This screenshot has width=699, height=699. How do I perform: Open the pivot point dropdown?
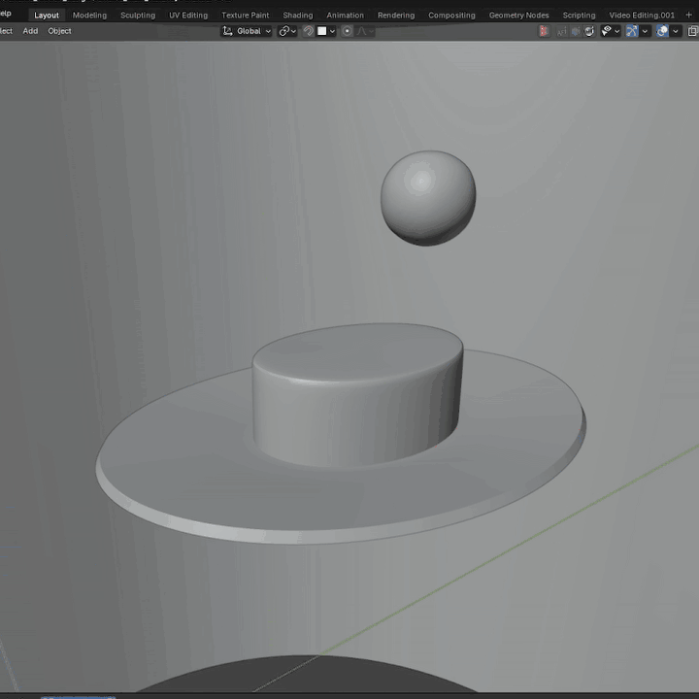click(286, 31)
